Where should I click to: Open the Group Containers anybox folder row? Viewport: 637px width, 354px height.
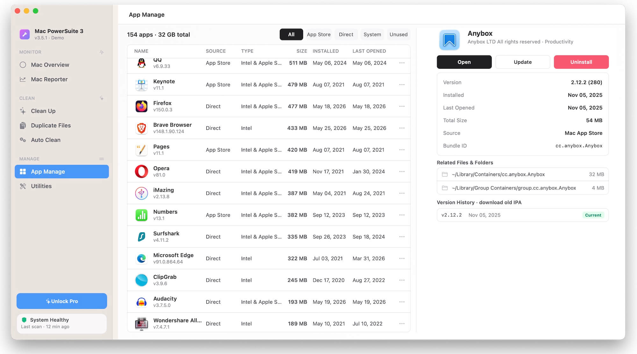click(x=523, y=188)
